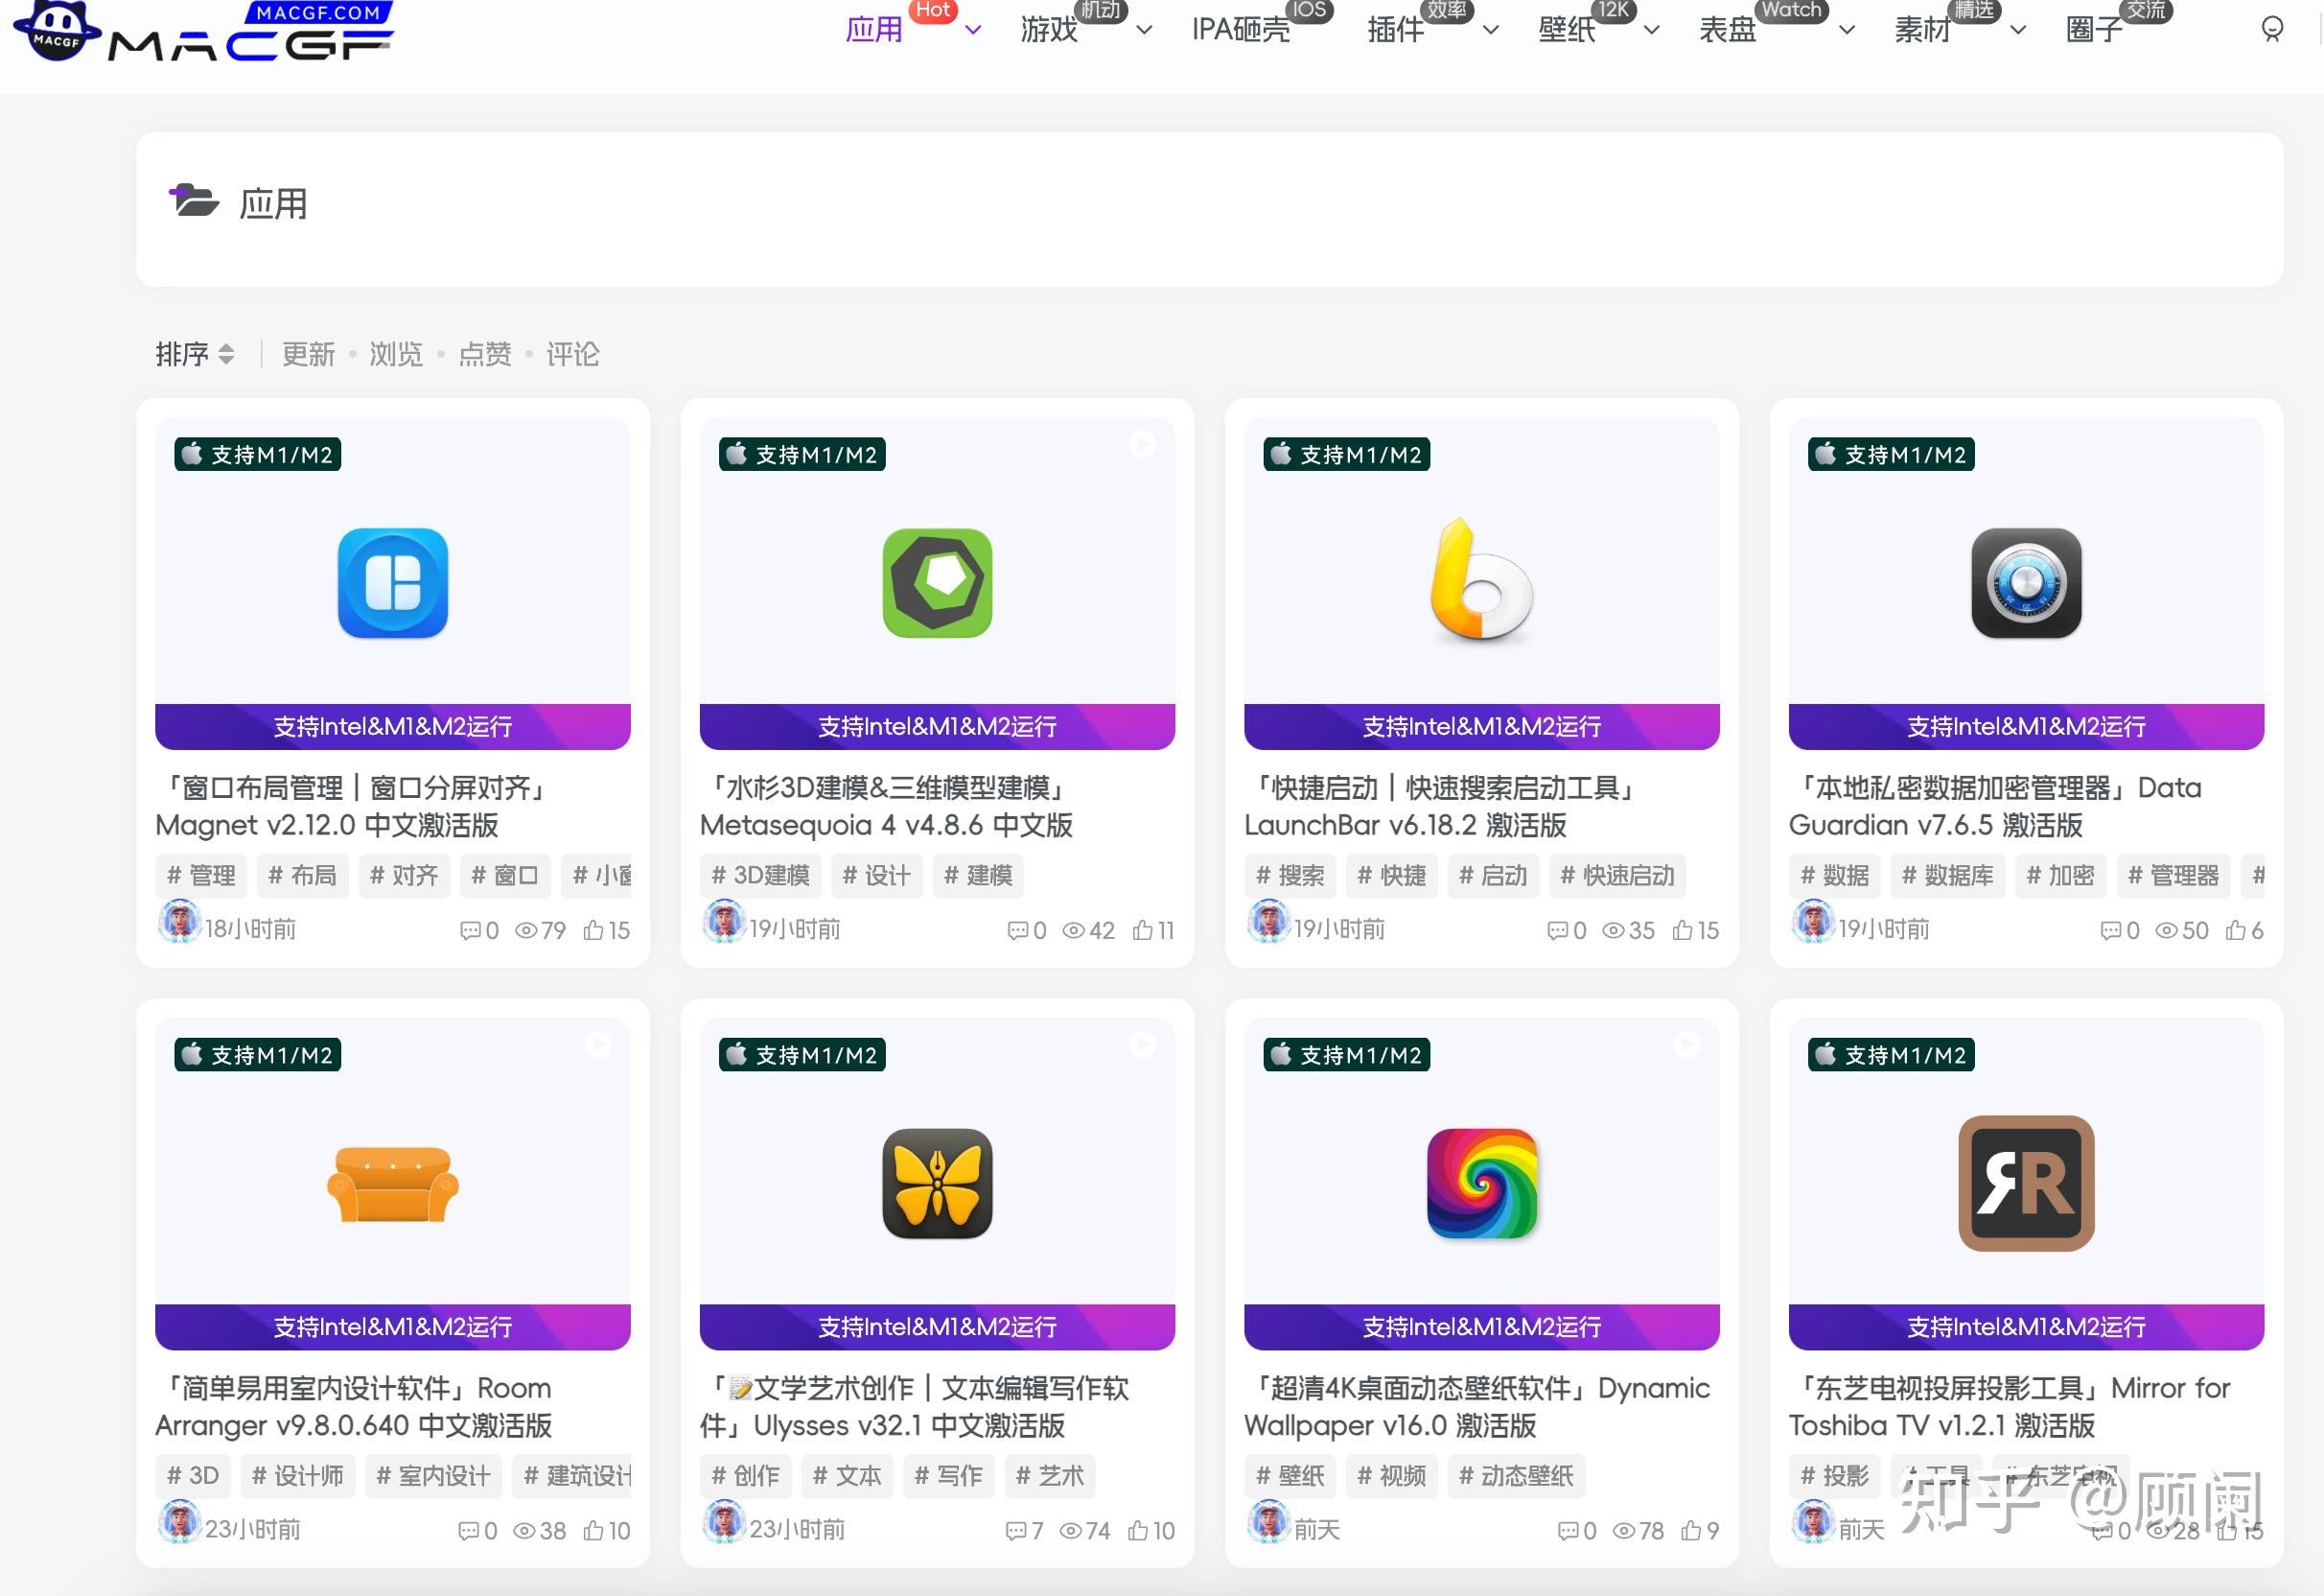Click the comment icon on Ulysses card
Screen dimensions: 2324x1596
tap(1015, 1531)
